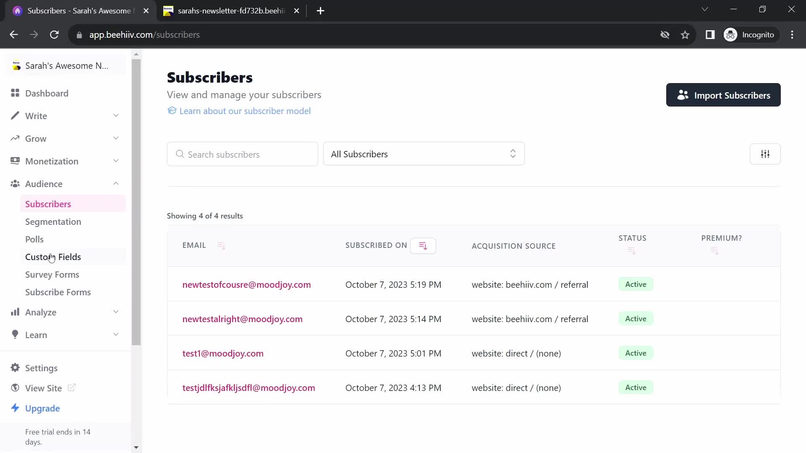Screen dimensions: 806x453
Task: Open the Learn section
Action: click(x=36, y=335)
